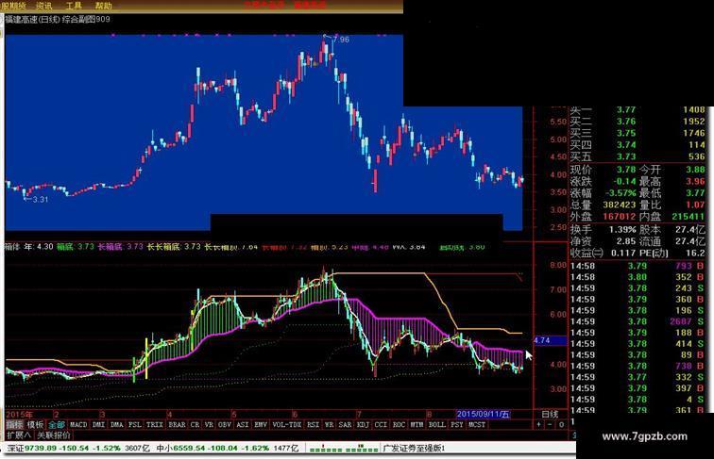The width and height of the screenshot is (714, 459).
Task: Select the tick row with volume 2687
Action: pos(637,321)
